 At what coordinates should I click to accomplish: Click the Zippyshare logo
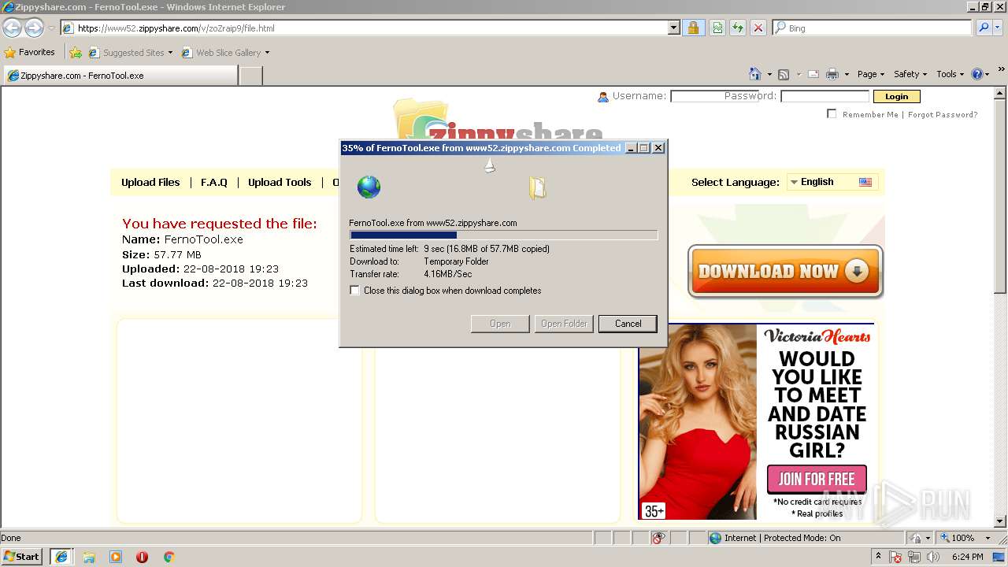point(498,120)
